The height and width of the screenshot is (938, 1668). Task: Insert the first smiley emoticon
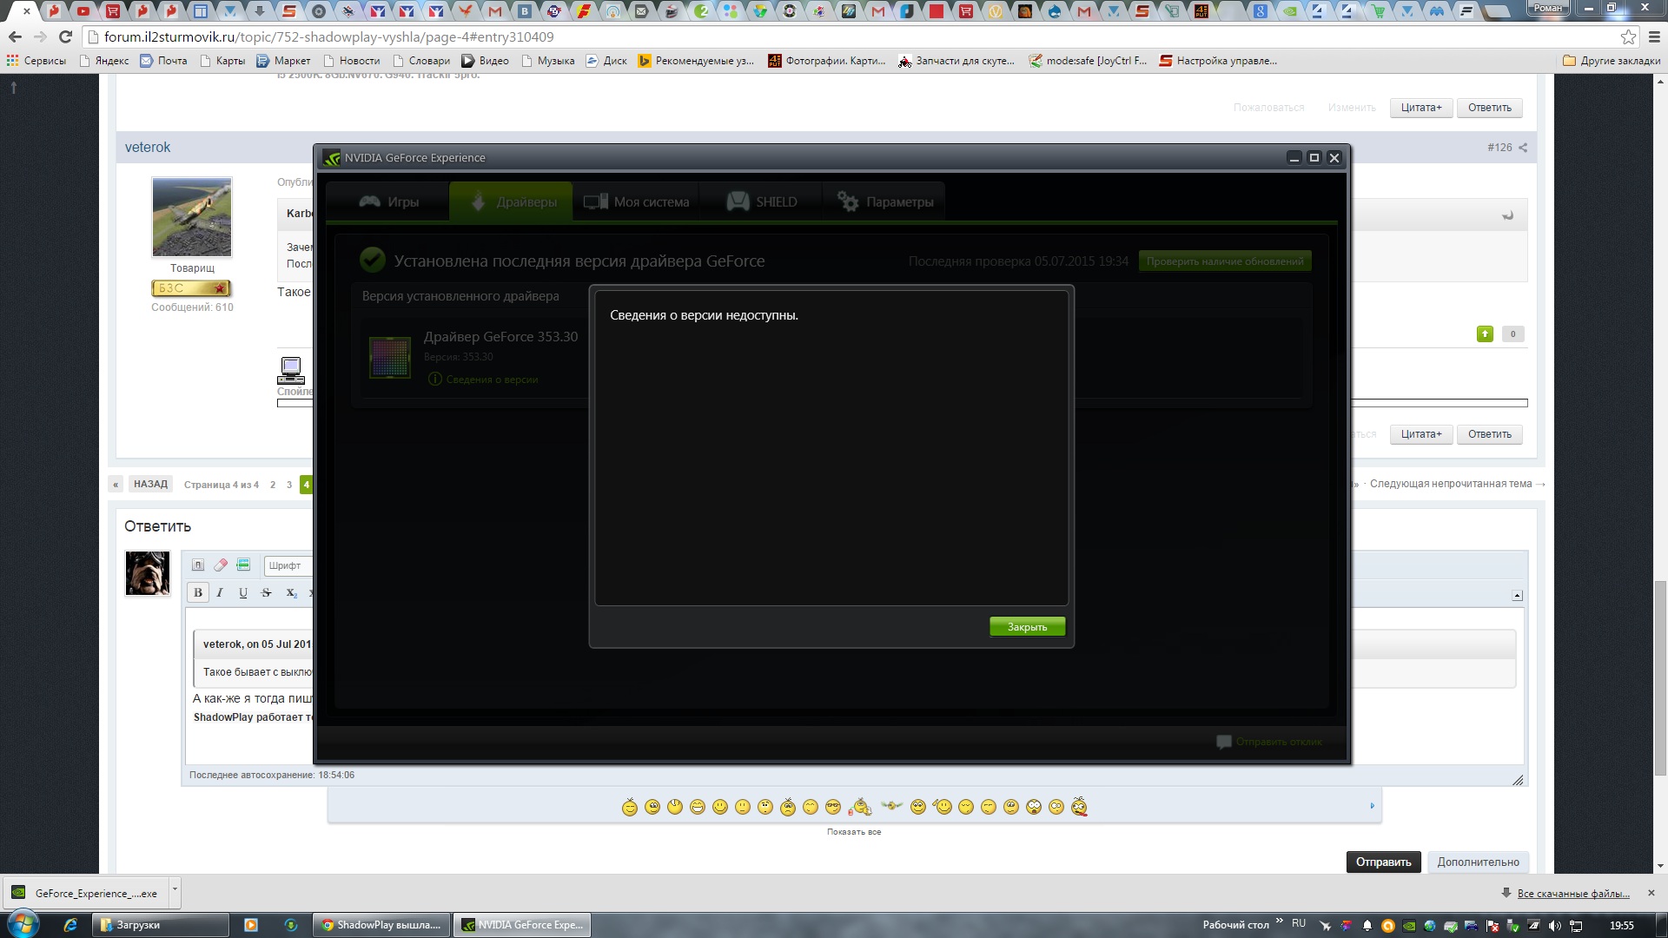pyautogui.click(x=630, y=807)
